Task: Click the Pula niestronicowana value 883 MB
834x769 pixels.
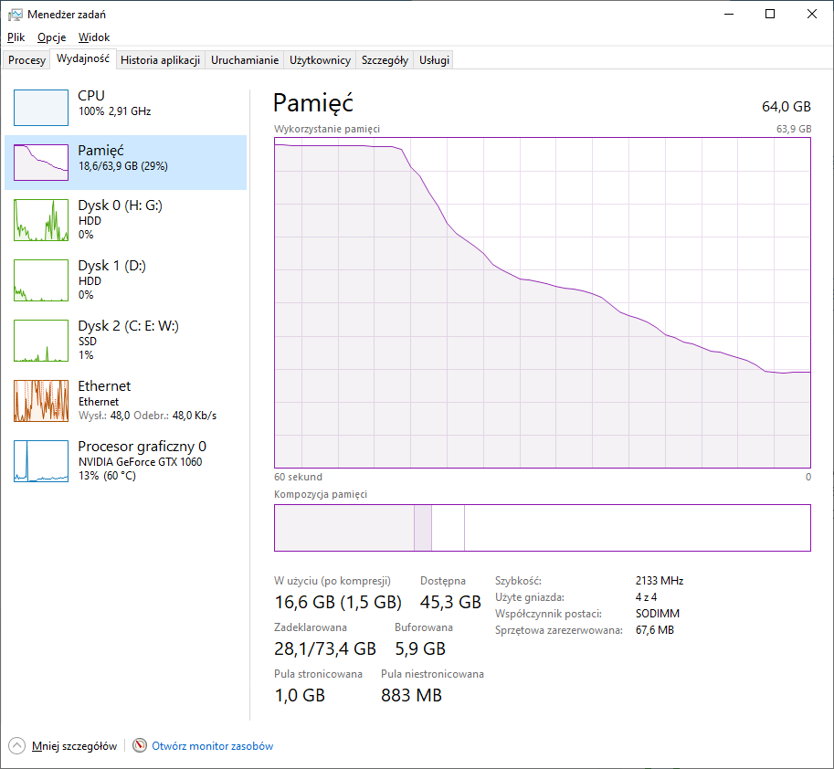Action: coord(411,695)
